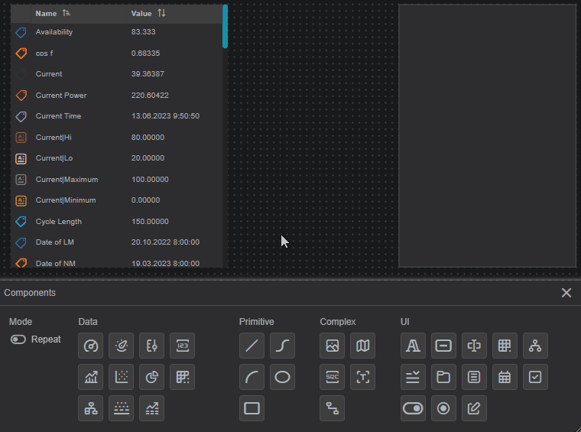Click the Date of LM row name
Viewport: 581px width, 432px height.
point(54,242)
